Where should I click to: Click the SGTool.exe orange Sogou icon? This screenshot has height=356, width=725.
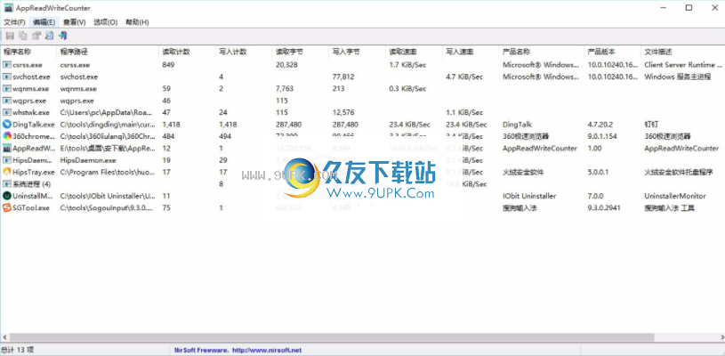point(6,208)
